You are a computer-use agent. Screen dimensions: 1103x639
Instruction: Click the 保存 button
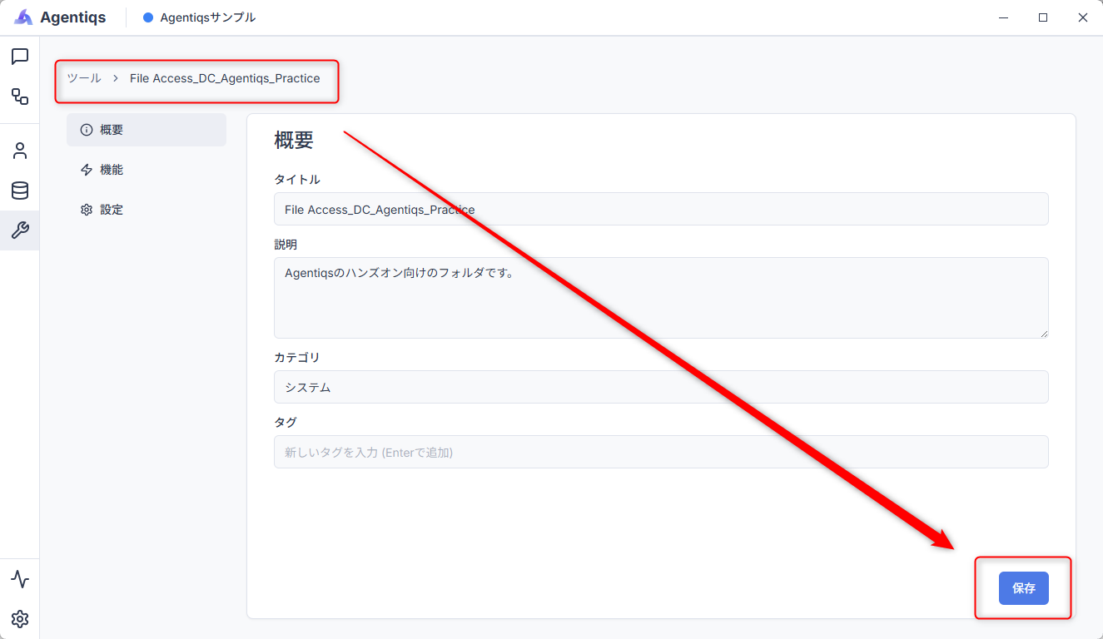coord(1024,588)
